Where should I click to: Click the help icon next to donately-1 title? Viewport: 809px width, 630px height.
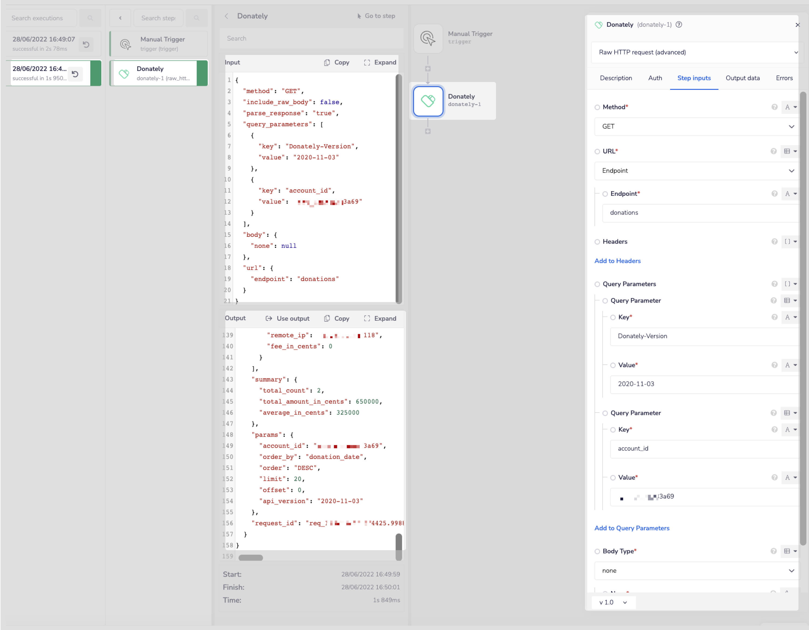679,25
